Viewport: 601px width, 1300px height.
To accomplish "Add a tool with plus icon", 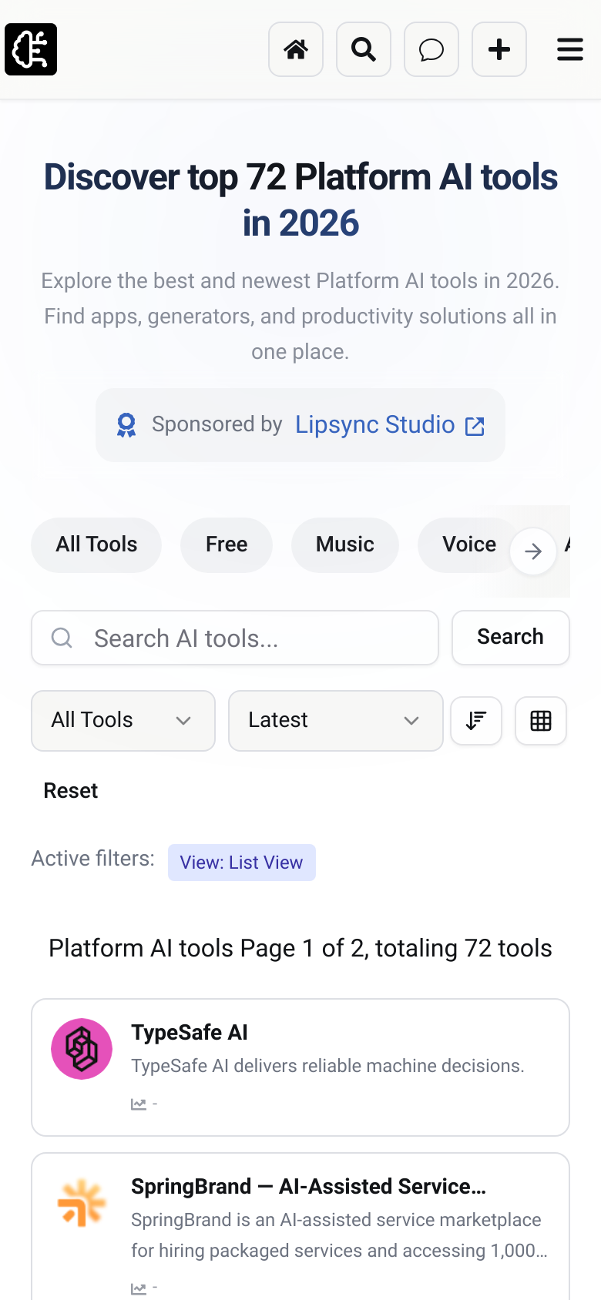I will (499, 49).
